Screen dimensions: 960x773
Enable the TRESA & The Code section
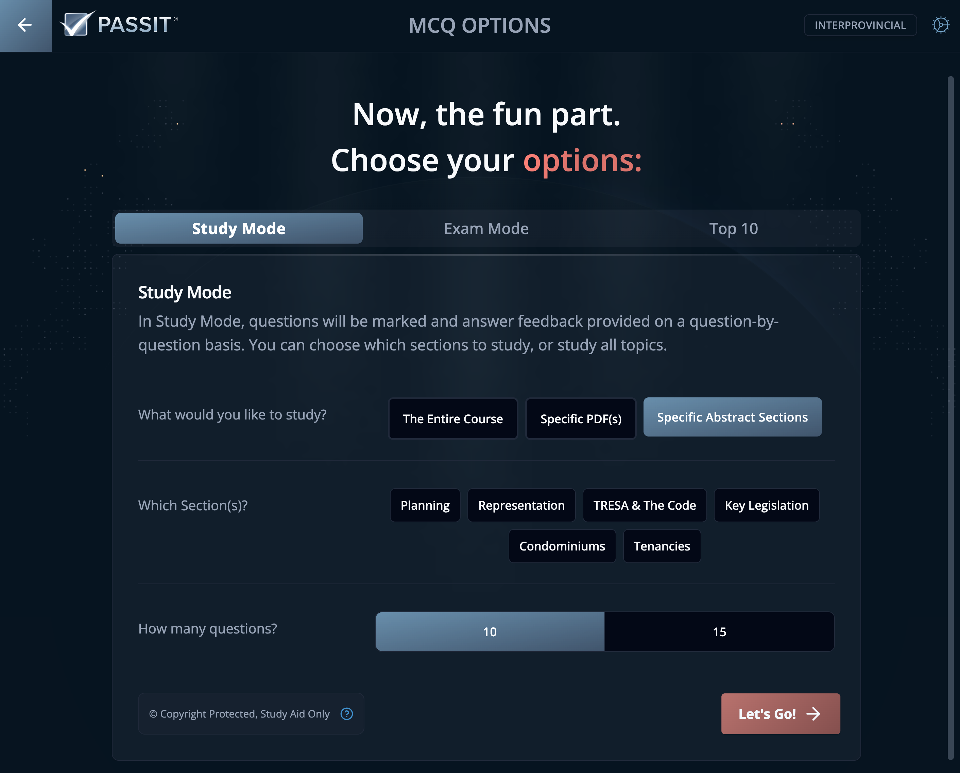pyautogui.click(x=644, y=505)
